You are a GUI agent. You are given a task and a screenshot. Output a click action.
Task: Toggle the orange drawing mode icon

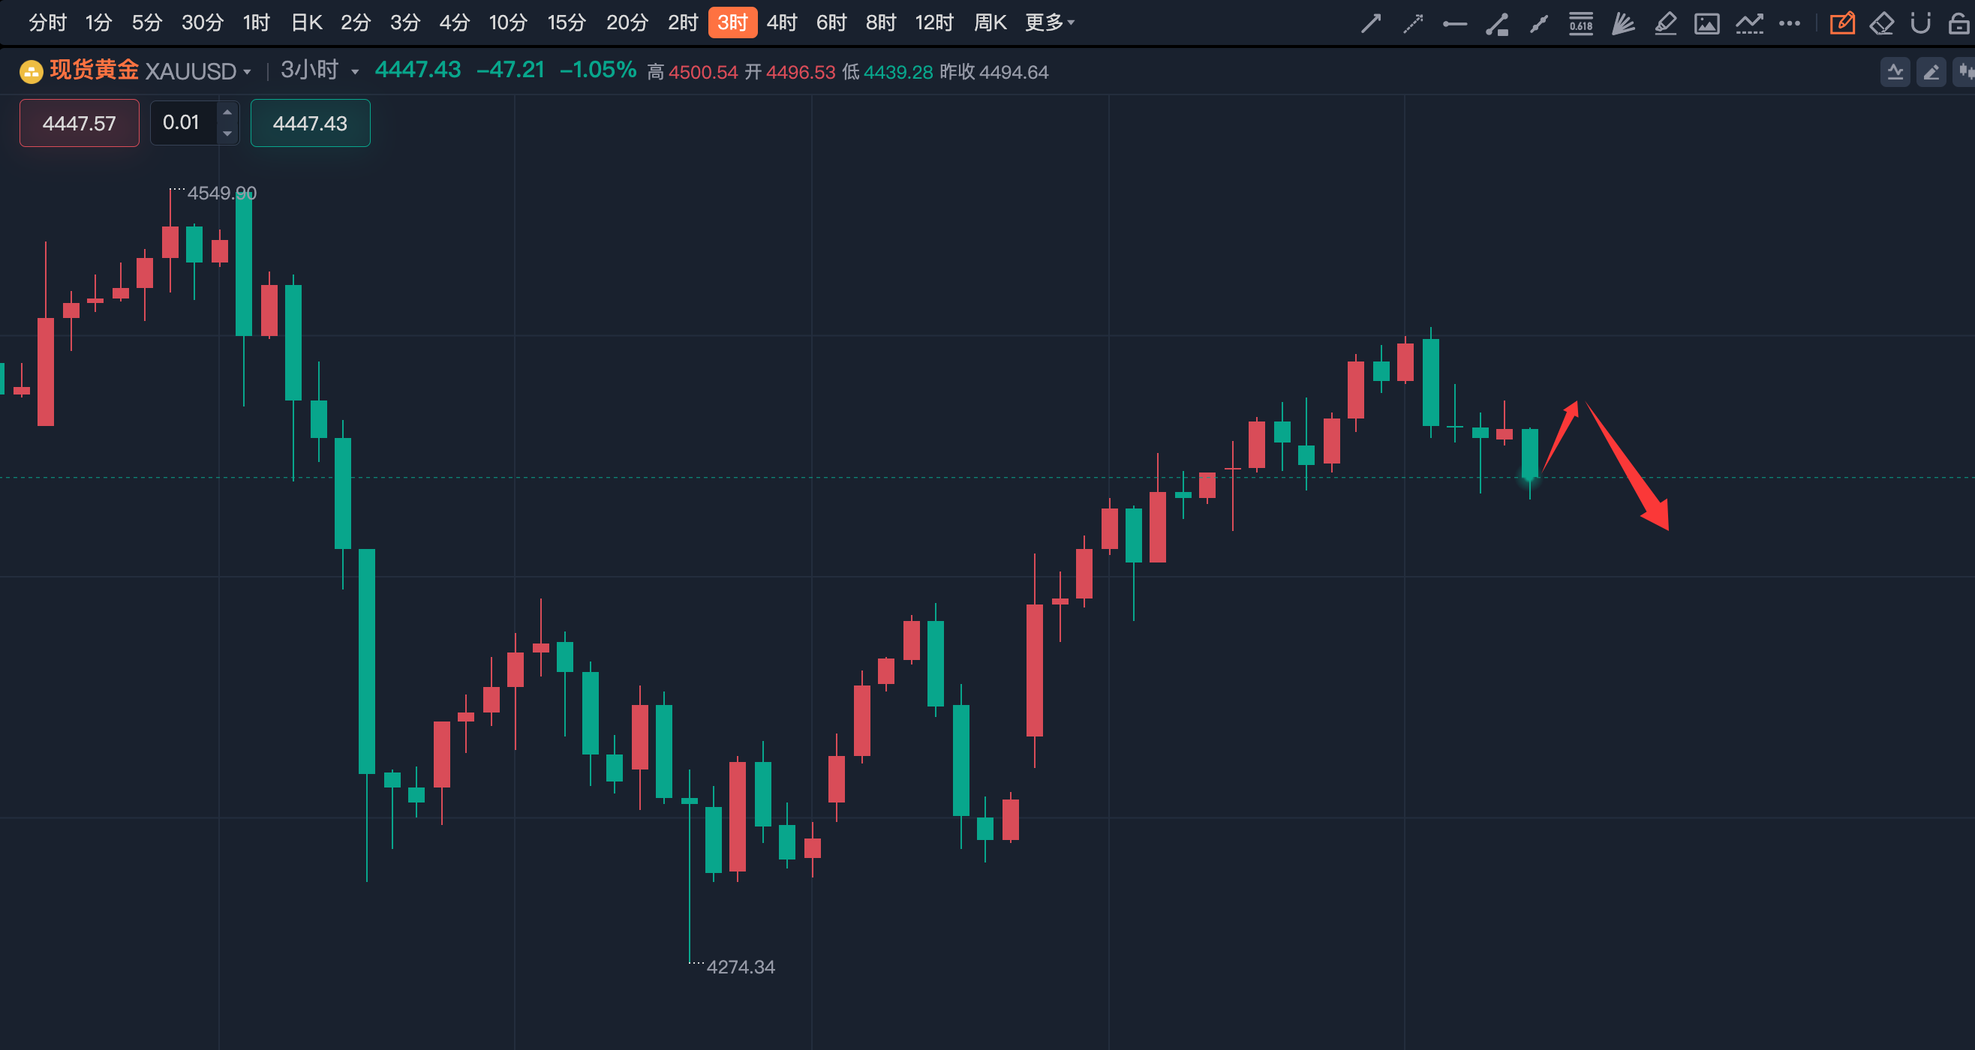[1841, 23]
